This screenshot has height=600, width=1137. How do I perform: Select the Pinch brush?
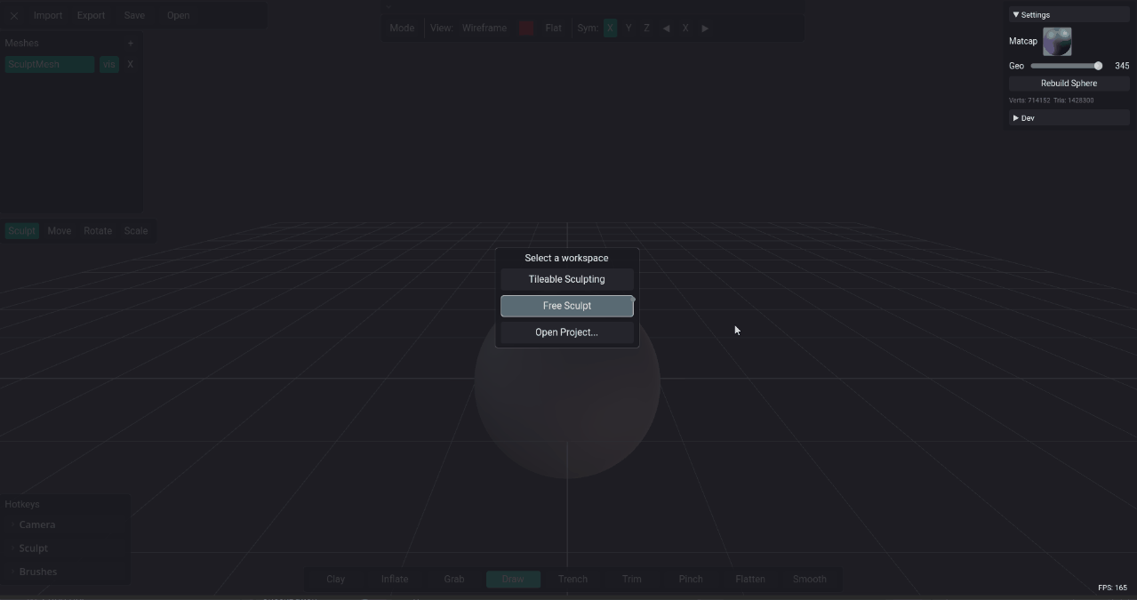pyautogui.click(x=691, y=580)
